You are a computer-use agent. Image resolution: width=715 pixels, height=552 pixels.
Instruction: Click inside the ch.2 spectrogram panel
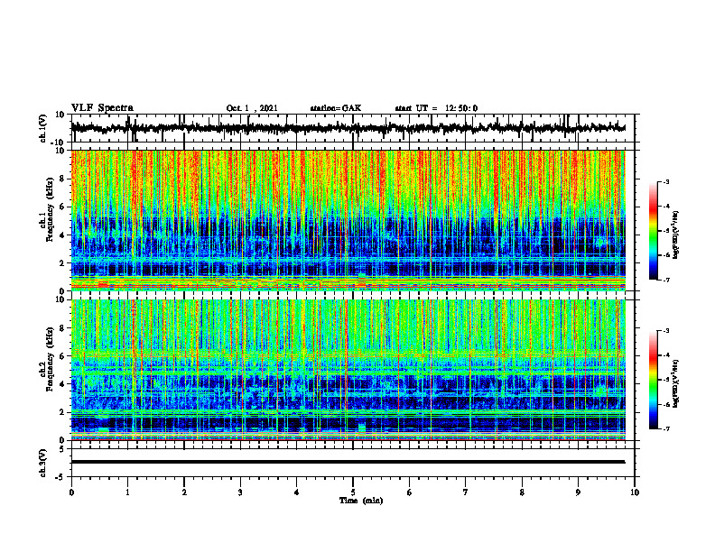pos(348,370)
